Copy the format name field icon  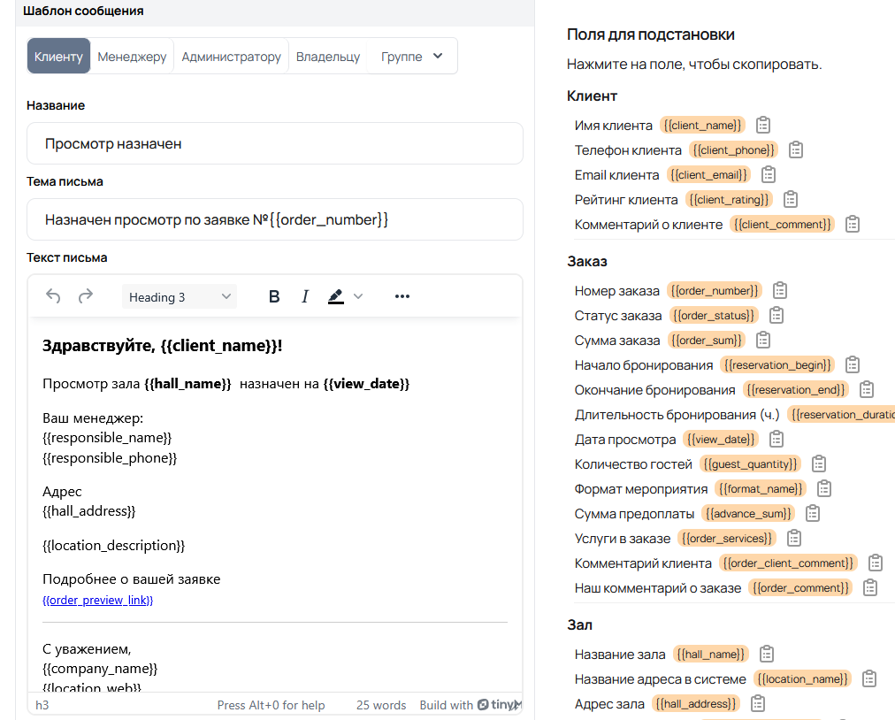click(823, 489)
